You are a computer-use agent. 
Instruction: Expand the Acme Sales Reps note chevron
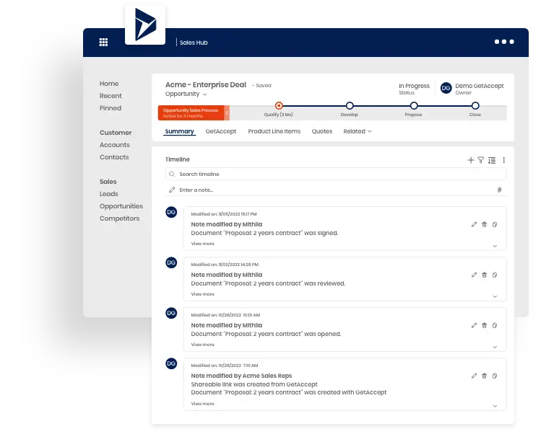coord(495,406)
